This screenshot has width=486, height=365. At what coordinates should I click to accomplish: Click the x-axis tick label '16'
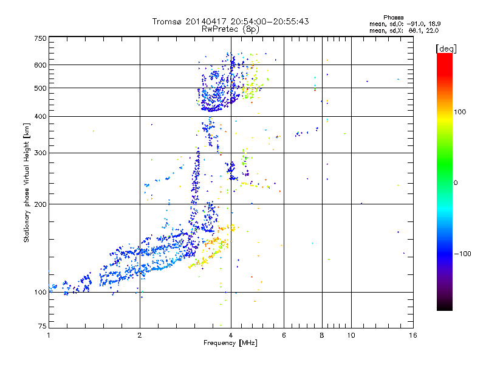[413, 335]
